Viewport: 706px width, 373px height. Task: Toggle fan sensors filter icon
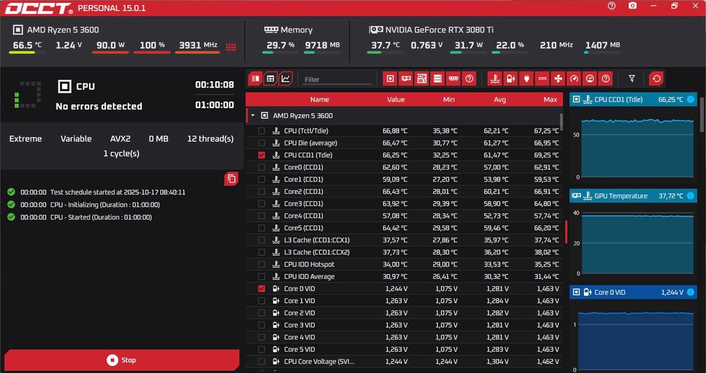[558, 79]
